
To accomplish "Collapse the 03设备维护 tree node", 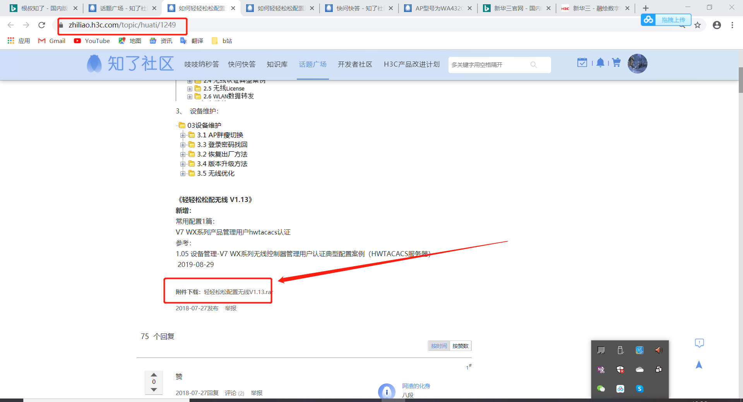I will (x=181, y=125).
